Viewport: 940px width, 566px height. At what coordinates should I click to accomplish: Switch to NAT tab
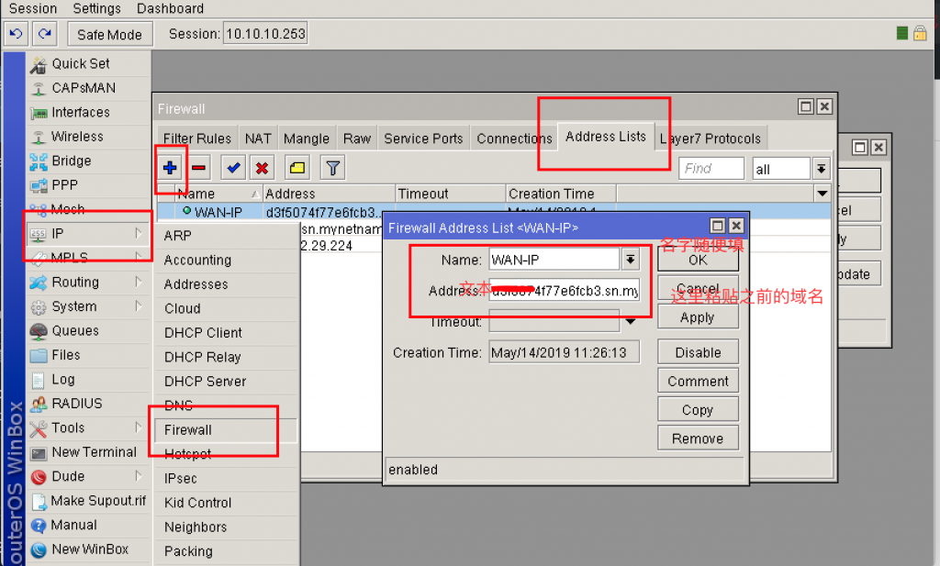tap(258, 139)
